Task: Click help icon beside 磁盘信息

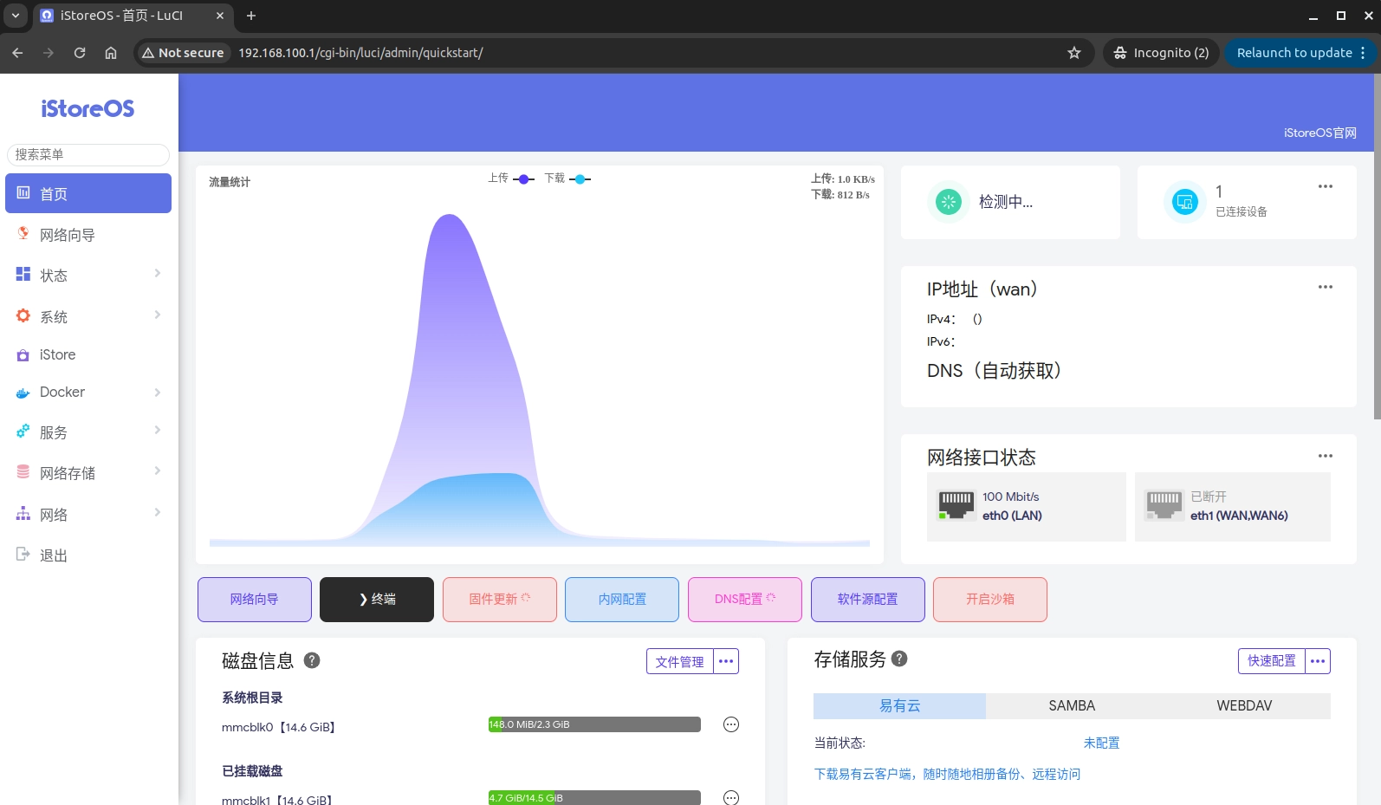Action: tap(313, 660)
